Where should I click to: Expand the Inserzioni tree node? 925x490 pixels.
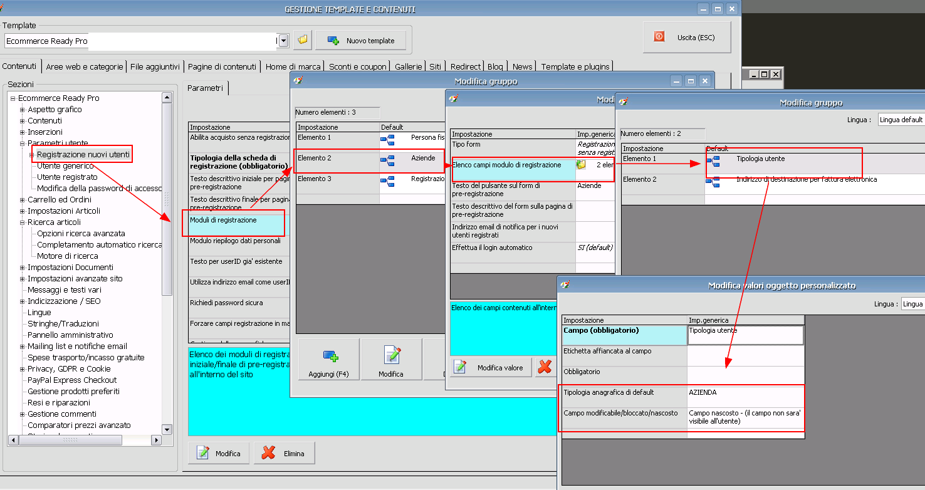[23, 132]
